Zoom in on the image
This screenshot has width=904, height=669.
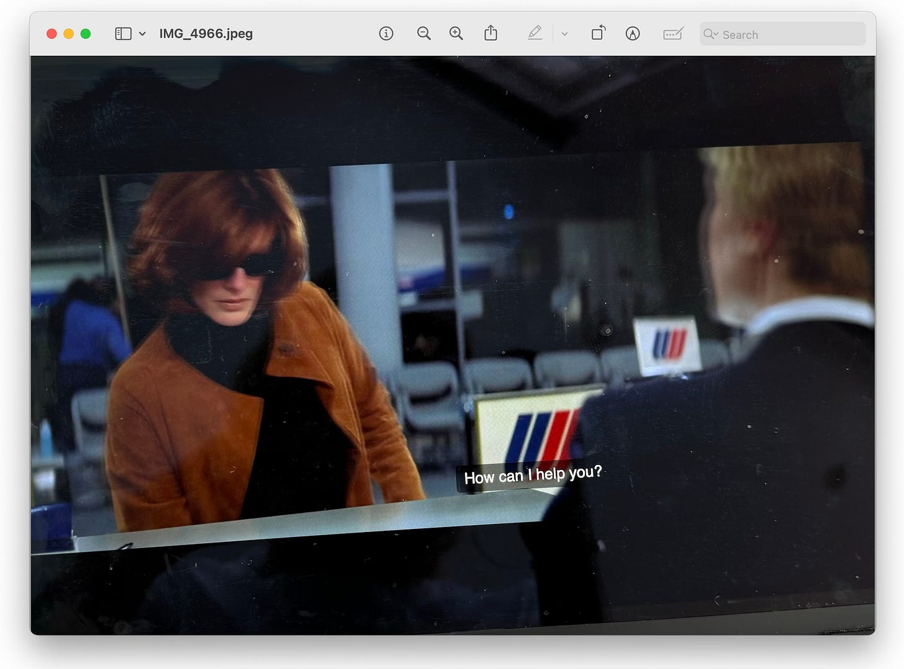click(x=456, y=33)
